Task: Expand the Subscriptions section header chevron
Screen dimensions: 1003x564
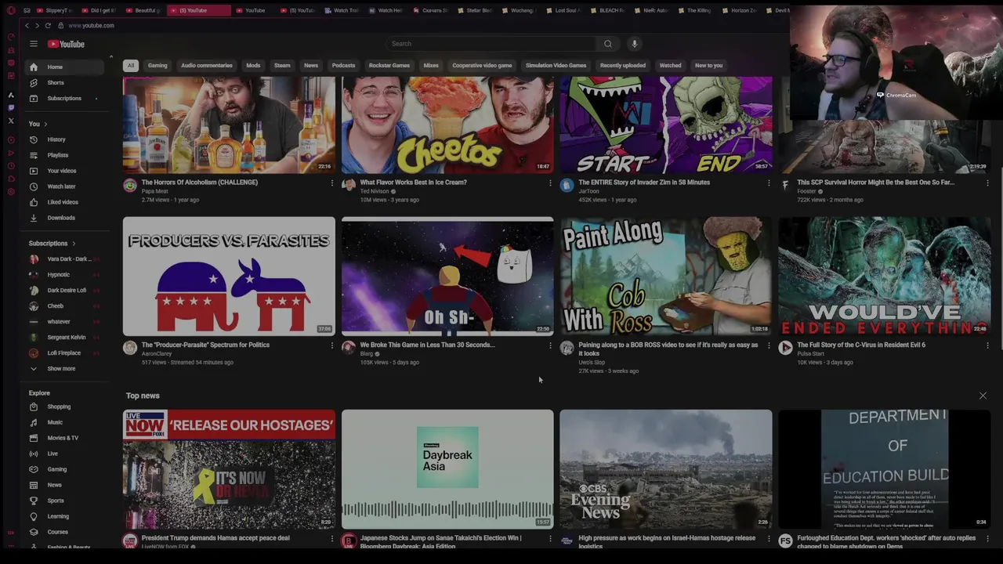Action: (74, 244)
